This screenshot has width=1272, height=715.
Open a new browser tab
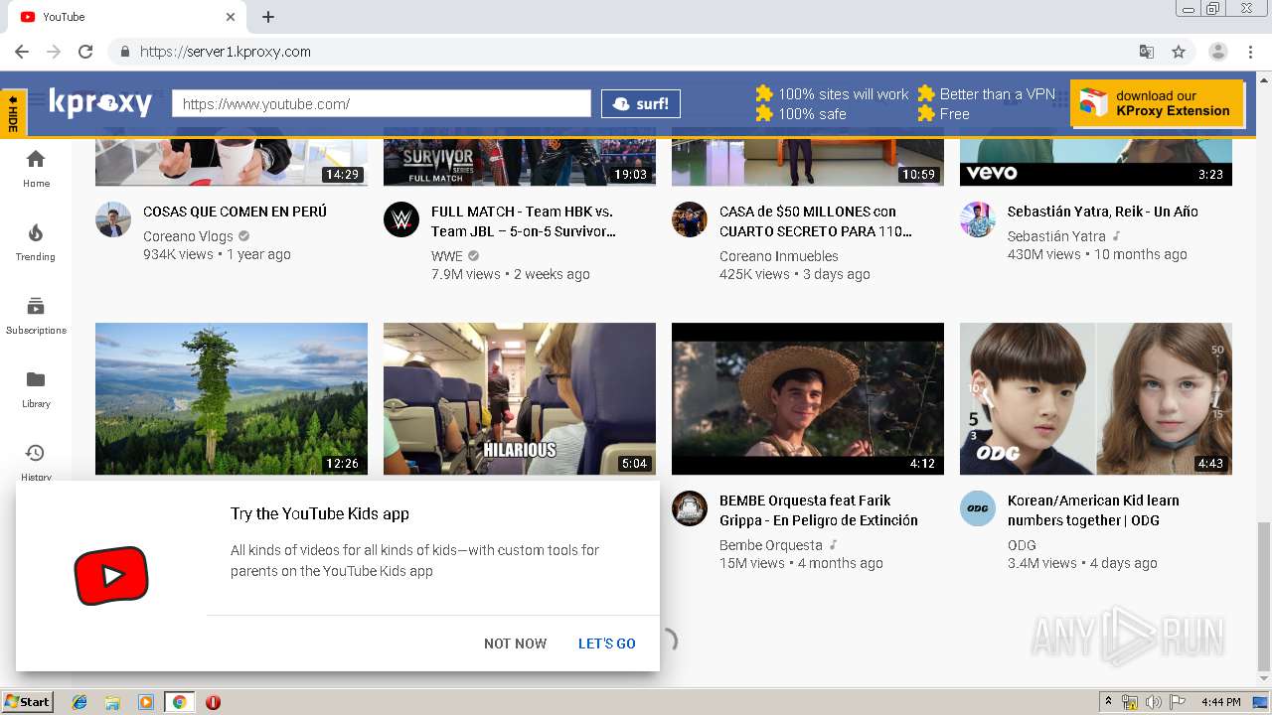pos(268,17)
